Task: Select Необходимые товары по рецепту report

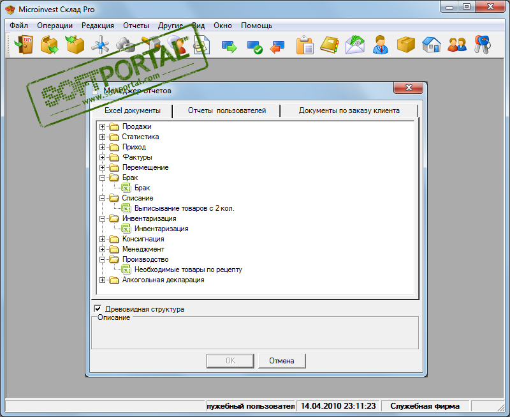Action: [188, 269]
